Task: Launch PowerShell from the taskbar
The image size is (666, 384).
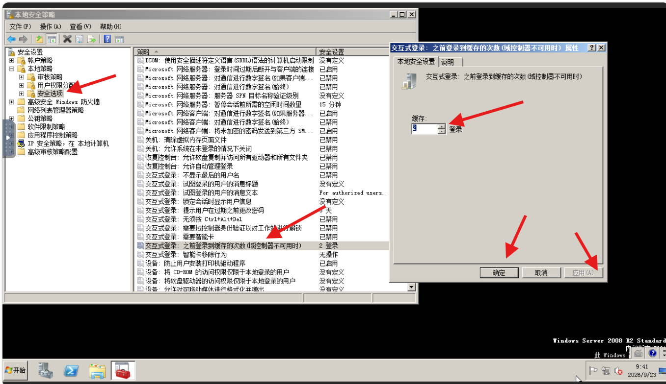Action: click(x=72, y=370)
